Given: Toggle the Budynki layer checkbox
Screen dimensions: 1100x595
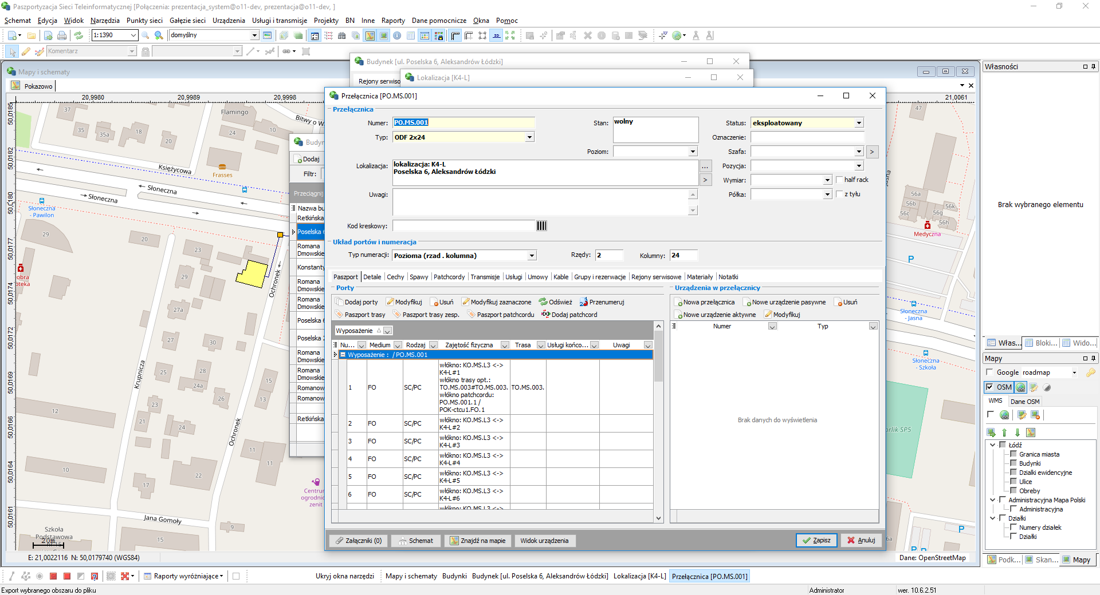Looking at the screenshot, I should 1013,463.
